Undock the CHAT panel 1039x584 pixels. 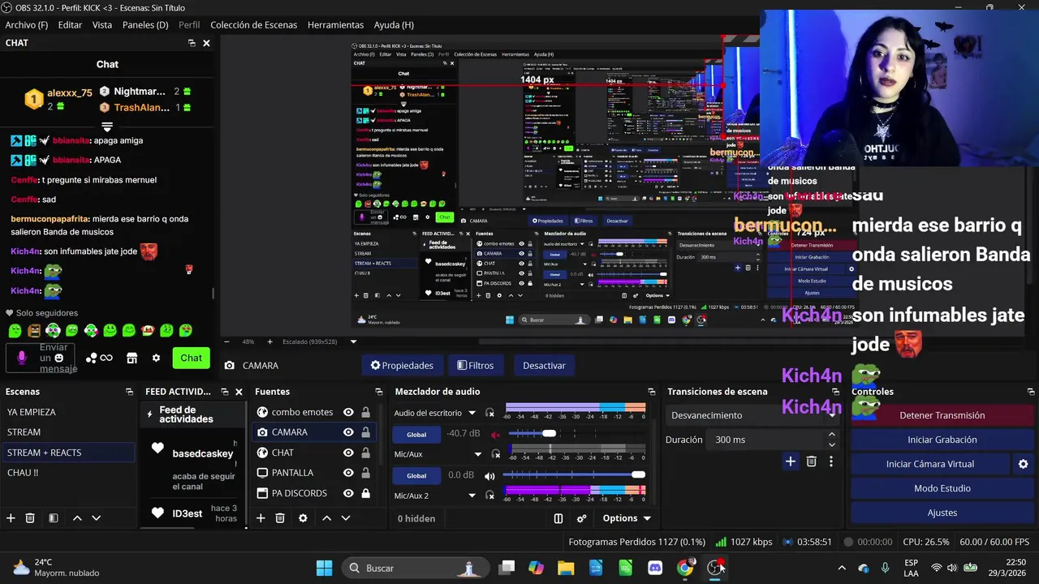click(x=192, y=43)
